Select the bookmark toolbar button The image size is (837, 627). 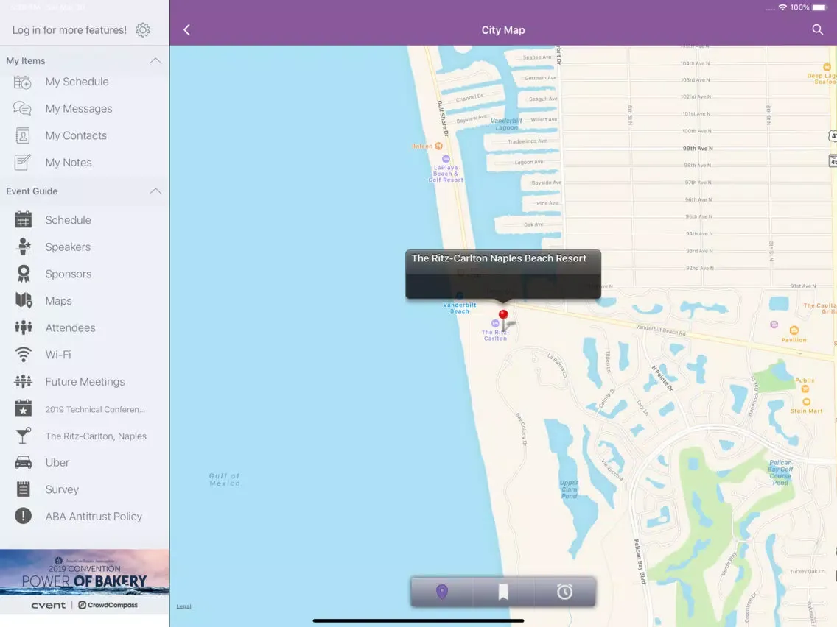coord(503,591)
